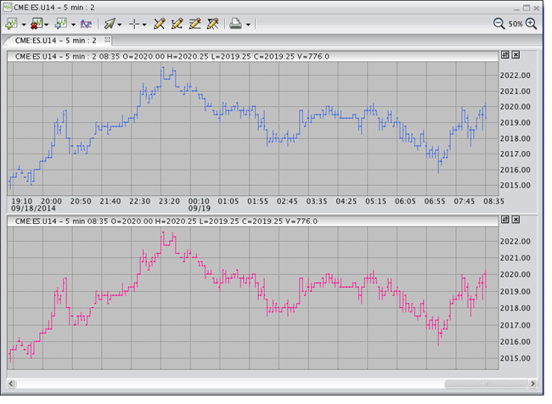Select the pencil trend line drawing tool

[x=159, y=24]
